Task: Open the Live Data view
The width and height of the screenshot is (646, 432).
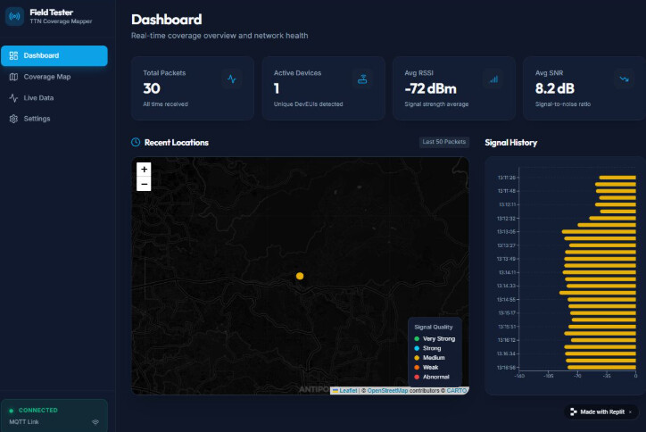Action: click(x=38, y=98)
